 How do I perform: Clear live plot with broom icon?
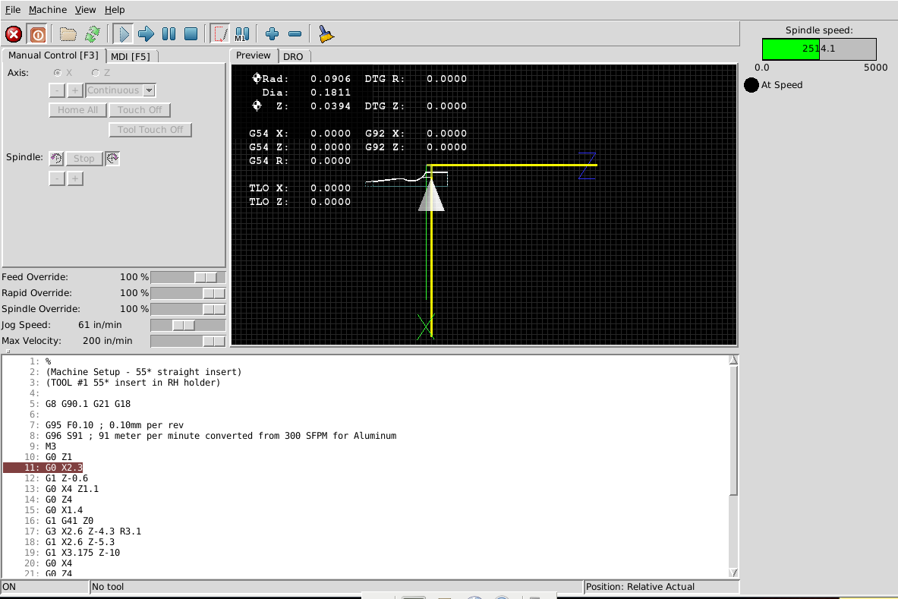pyautogui.click(x=326, y=34)
